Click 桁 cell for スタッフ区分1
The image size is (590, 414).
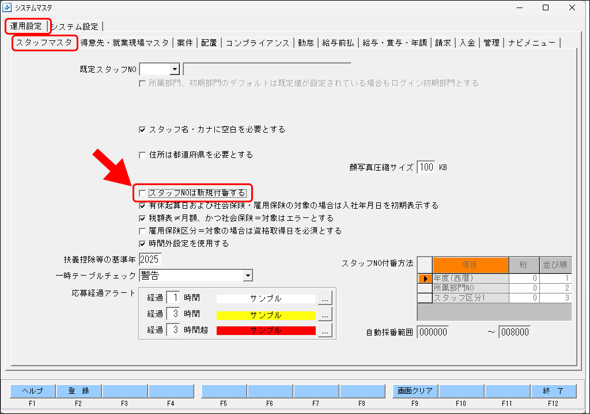[x=524, y=298]
